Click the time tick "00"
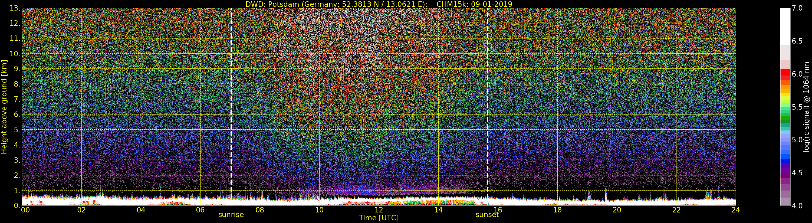 [25, 210]
